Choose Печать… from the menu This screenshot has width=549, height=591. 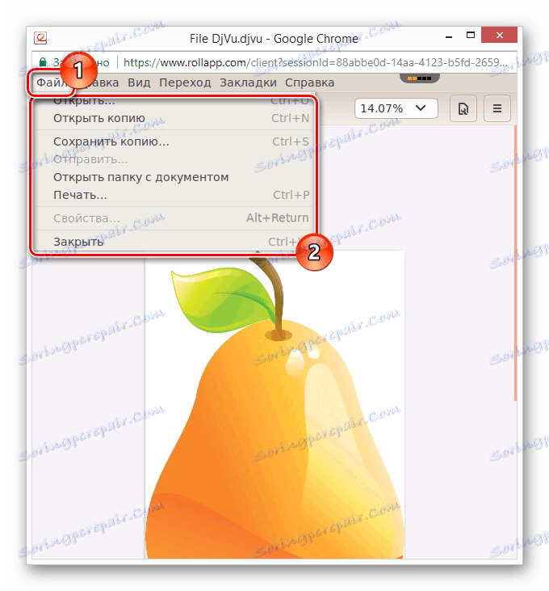coord(174,195)
